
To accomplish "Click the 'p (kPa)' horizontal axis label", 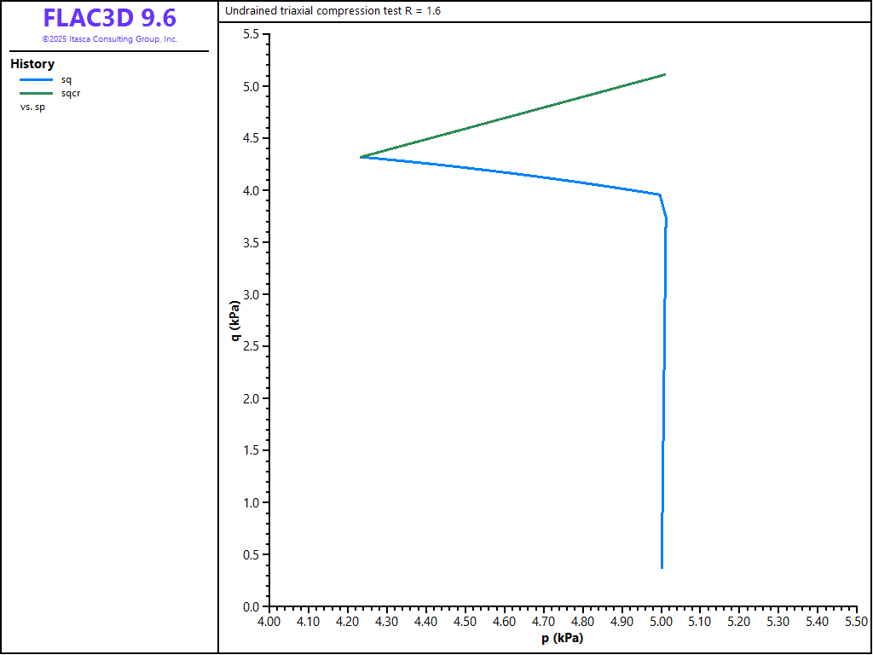I will tap(562, 638).
